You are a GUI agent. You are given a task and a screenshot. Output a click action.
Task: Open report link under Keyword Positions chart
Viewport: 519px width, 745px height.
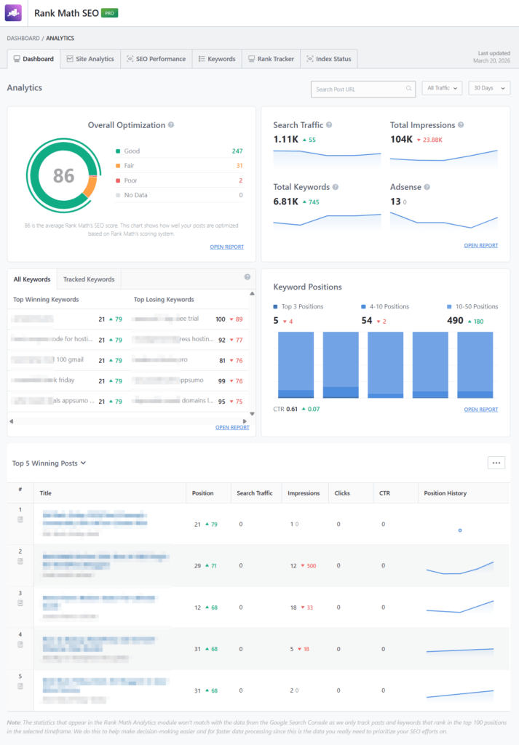point(481,410)
